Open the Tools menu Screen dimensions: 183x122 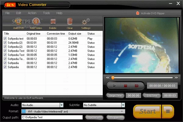click(46, 13)
